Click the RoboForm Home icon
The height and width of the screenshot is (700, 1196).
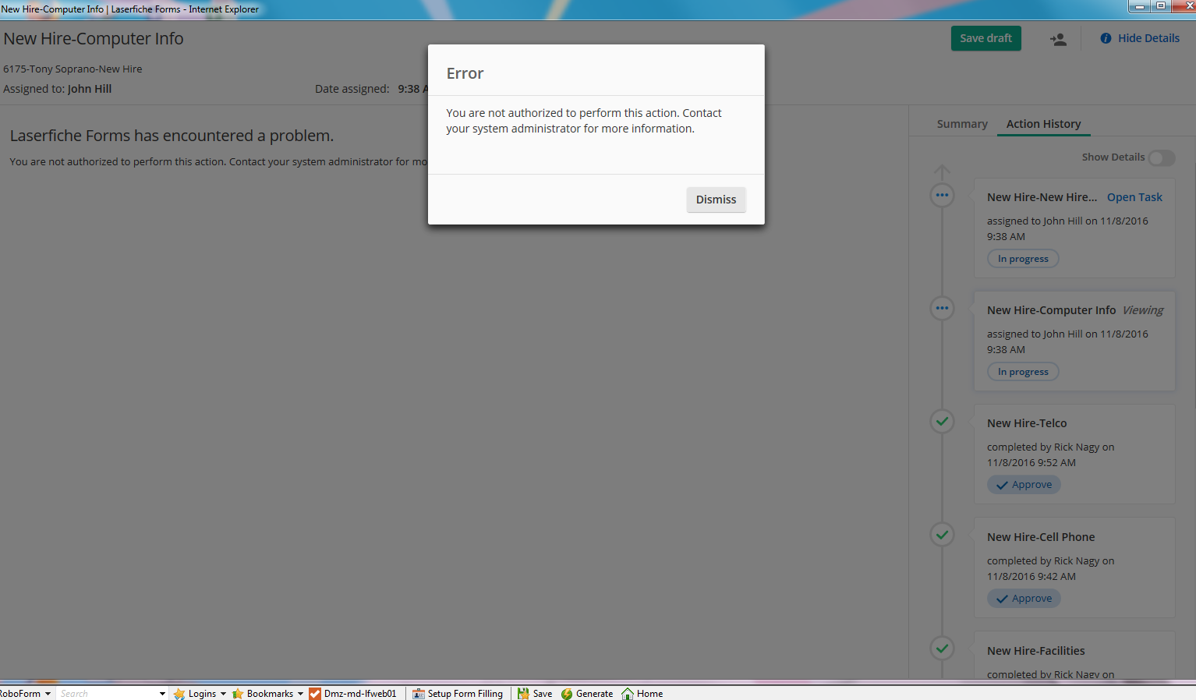coord(628,694)
